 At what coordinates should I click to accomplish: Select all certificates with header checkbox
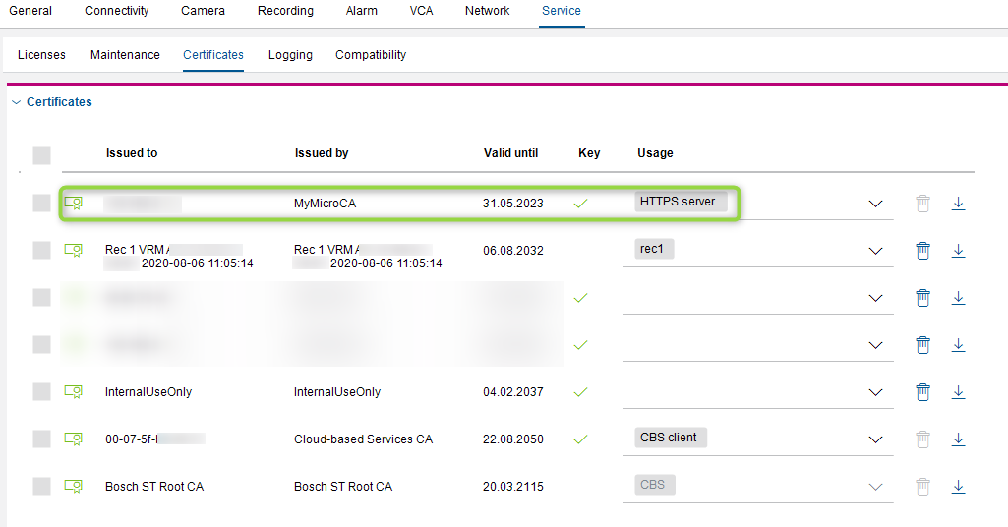tap(41, 155)
